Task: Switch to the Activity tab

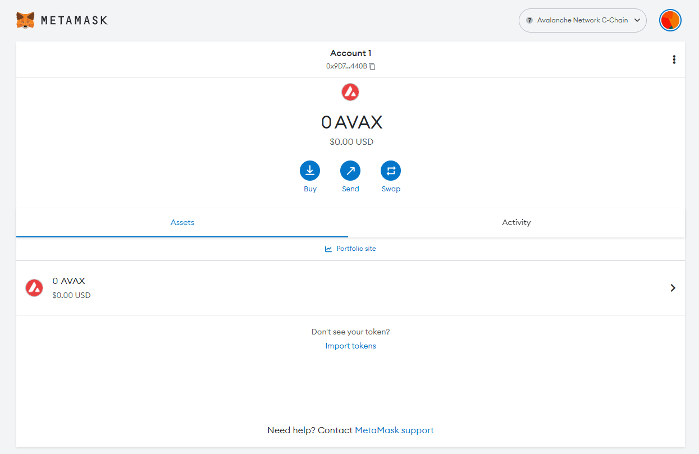Action: pyautogui.click(x=516, y=222)
